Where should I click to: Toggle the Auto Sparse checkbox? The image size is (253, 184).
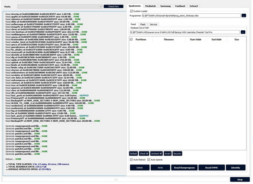[x=149, y=160]
